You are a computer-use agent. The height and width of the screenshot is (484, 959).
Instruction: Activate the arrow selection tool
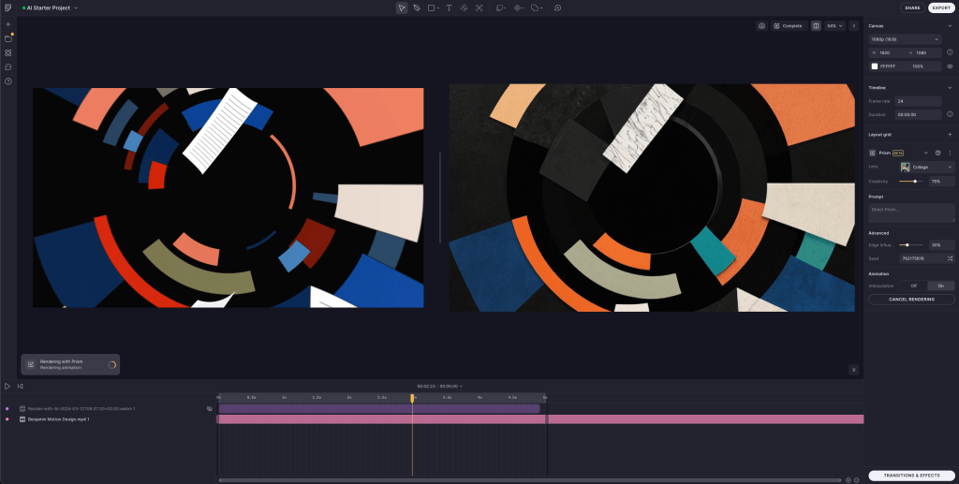click(401, 7)
